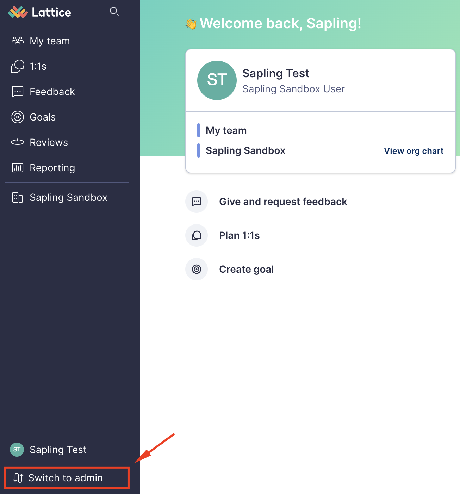Click the ST avatar in the welcome card

tap(217, 80)
